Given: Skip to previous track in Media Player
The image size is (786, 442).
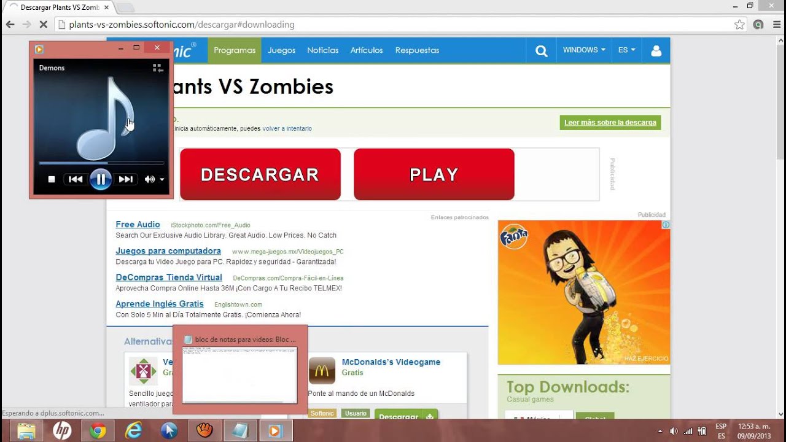Looking at the screenshot, I should coord(76,179).
